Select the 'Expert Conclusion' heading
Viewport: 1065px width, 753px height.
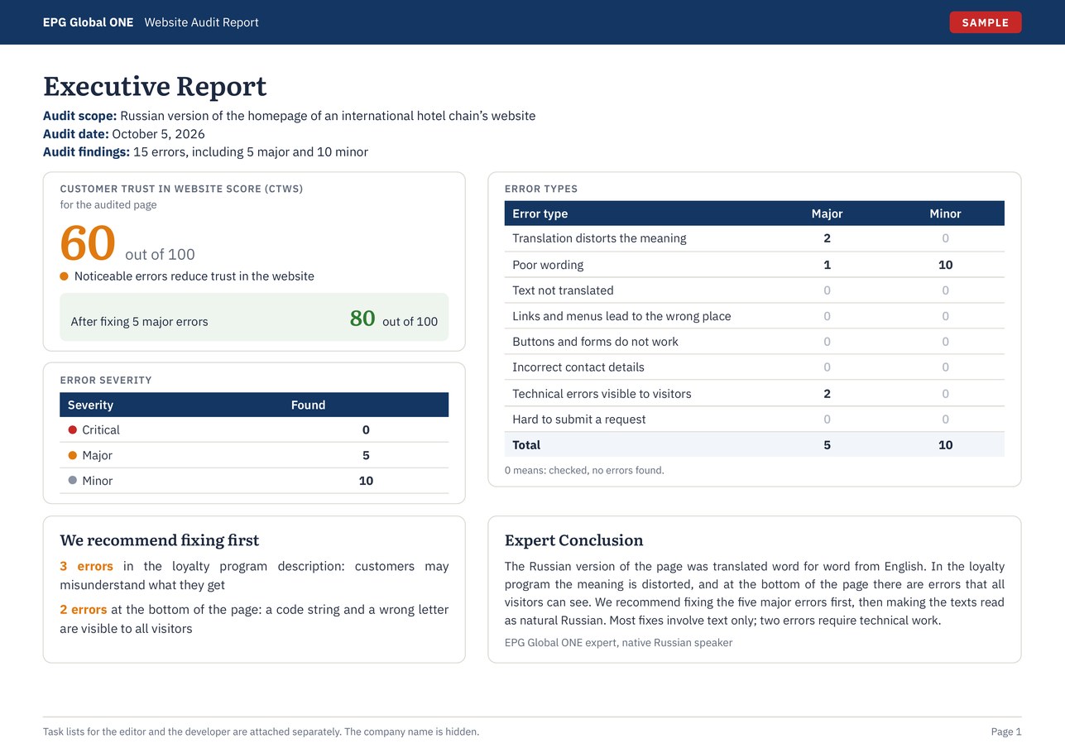[x=573, y=540]
